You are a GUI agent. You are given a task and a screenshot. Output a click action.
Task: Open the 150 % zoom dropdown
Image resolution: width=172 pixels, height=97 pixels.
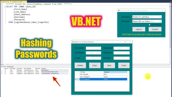click(x=6, y=65)
